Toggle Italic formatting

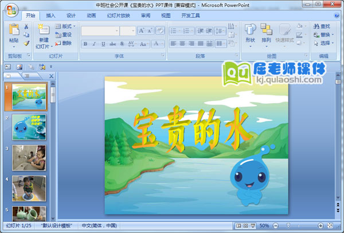point(95,44)
